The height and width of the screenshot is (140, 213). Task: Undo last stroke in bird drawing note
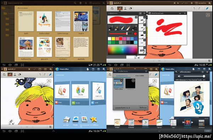(x=40, y=74)
